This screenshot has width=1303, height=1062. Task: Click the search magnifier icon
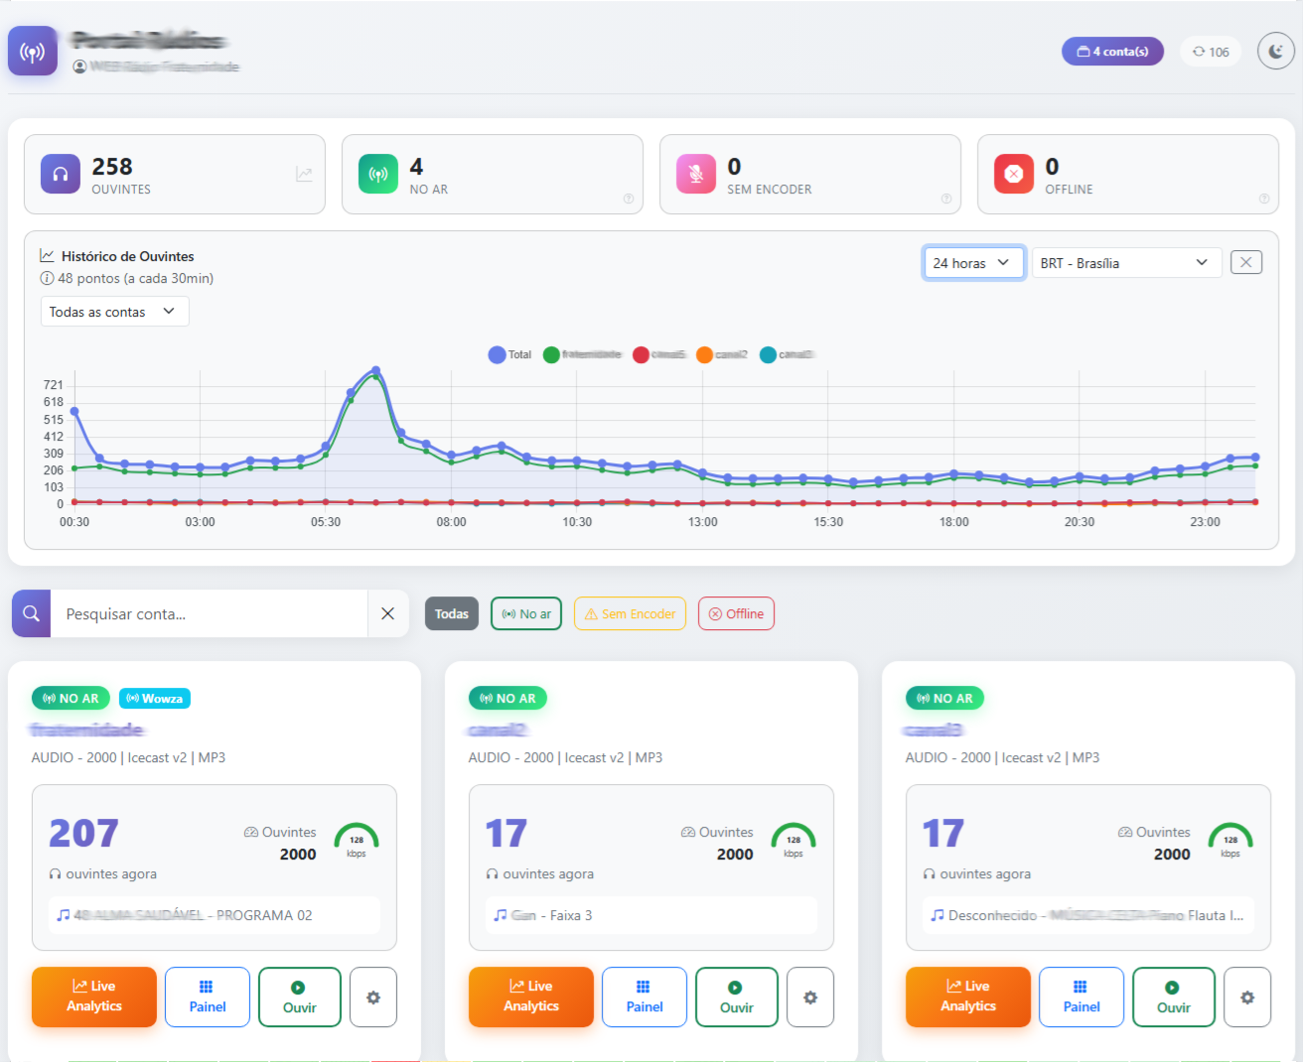(31, 613)
